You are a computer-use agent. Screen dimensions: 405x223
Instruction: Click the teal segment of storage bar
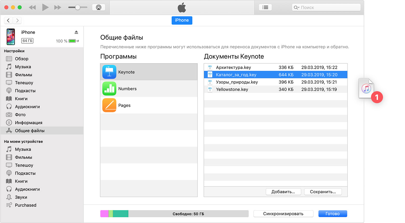tap(120, 214)
